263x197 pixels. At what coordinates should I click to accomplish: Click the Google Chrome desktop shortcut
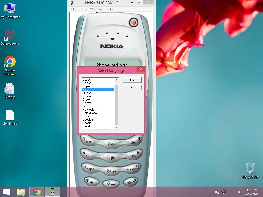[10, 65]
